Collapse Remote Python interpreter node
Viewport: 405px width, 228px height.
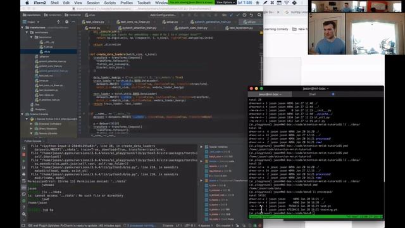(x=27, y=119)
